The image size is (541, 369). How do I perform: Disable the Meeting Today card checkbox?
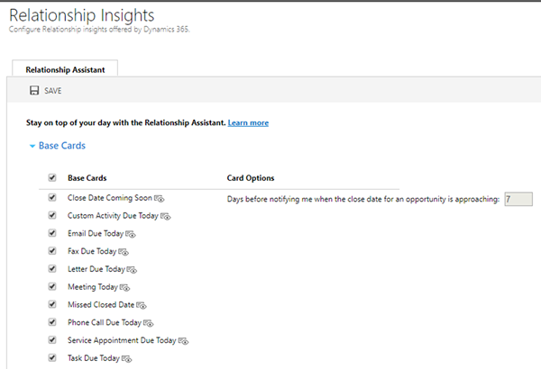tap(50, 287)
